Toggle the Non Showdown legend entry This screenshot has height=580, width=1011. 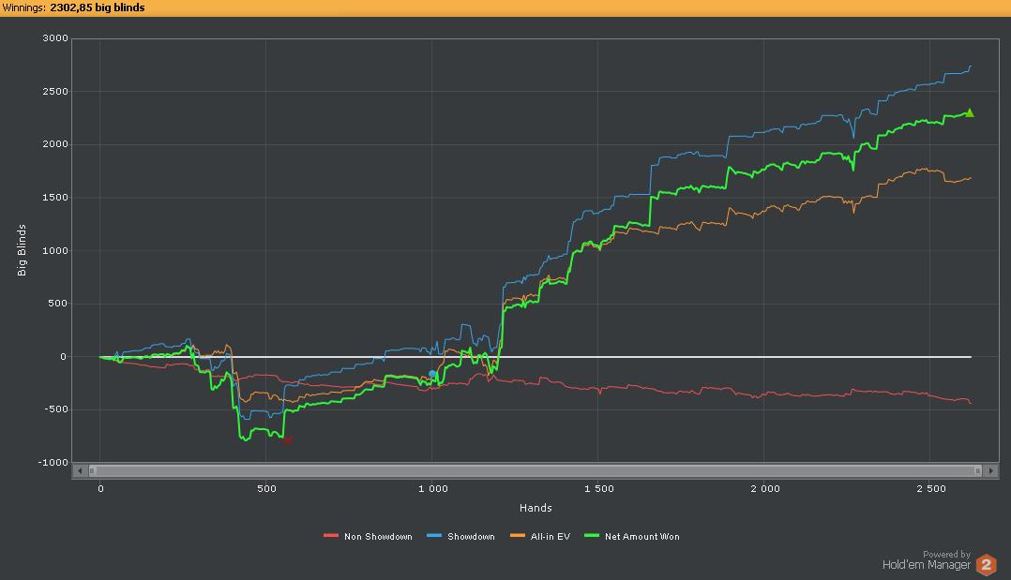(x=369, y=536)
